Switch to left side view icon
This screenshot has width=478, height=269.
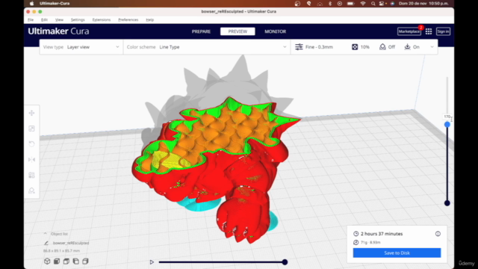tap(76, 262)
